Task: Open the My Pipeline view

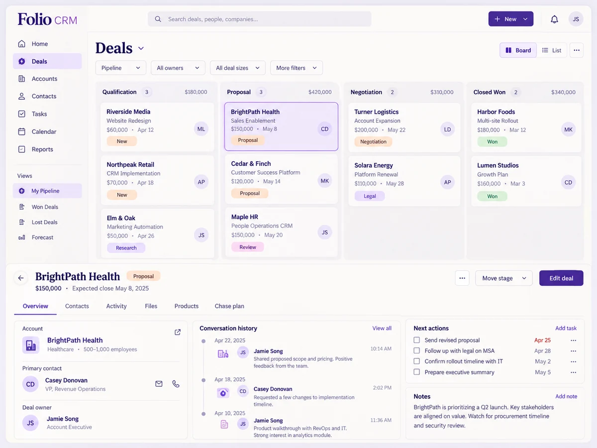Action: [47, 191]
